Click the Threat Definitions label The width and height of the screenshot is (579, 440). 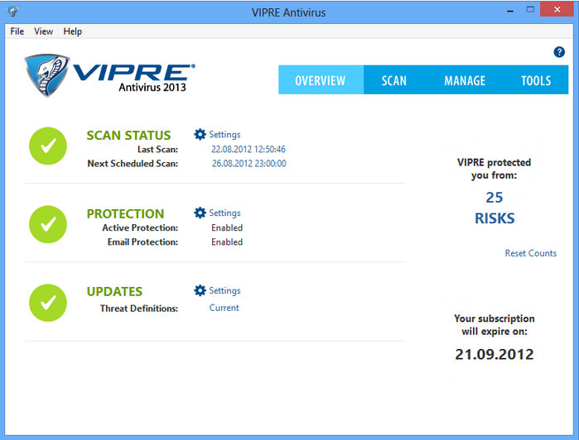pos(139,308)
